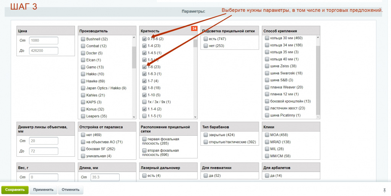The height and width of the screenshot is (196, 391).
Task: Select the Hawke (69) checkbox
Action: 83,81
